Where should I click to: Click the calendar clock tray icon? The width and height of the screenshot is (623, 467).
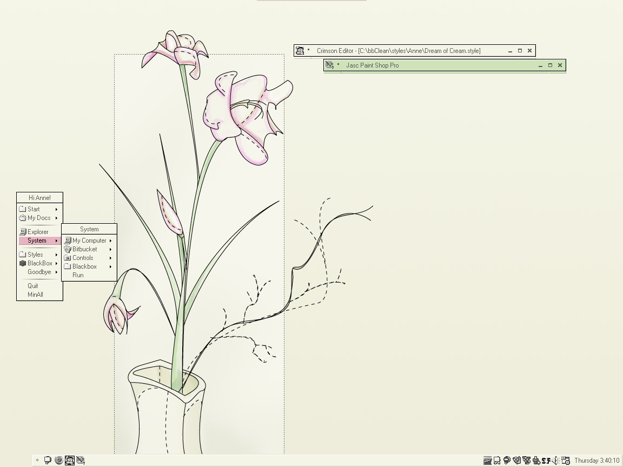click(566, 461)
